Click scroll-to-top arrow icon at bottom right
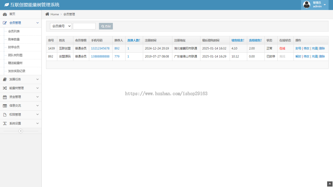Viewport: 333px width, 187px height. pyautogui.click(x=330, y=184)
